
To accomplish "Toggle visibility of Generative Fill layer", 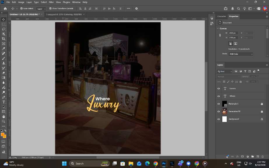I will pyautogui.click(x=219, y=111).
